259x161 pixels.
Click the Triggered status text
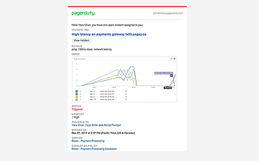click(x=77, y=109)
